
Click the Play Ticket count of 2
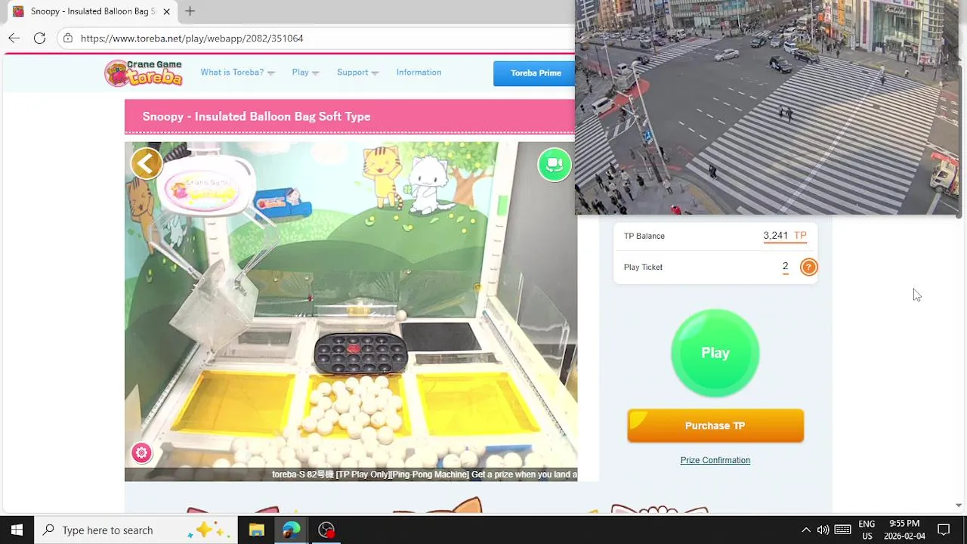(786, 267)
